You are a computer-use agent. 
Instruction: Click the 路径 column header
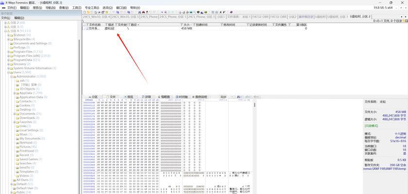[134, 25]
